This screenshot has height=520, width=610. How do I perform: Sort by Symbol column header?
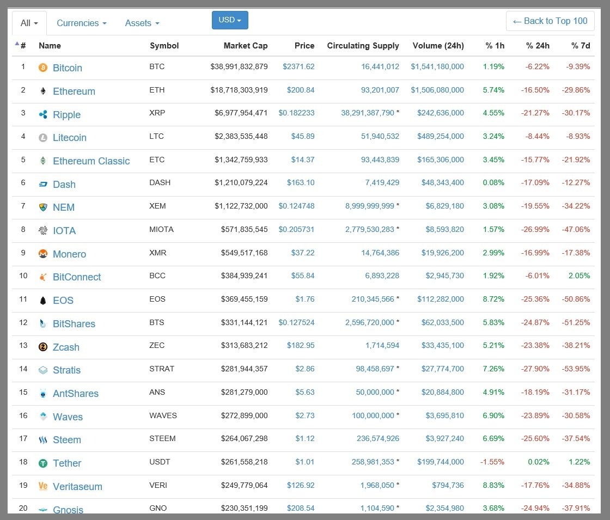164,46
